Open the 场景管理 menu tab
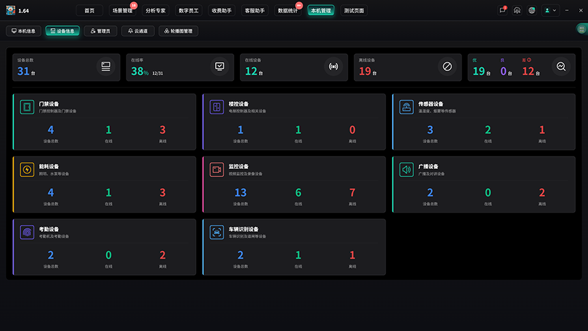The width and height of the screenshot is (588, 331). tap(123, 10)
